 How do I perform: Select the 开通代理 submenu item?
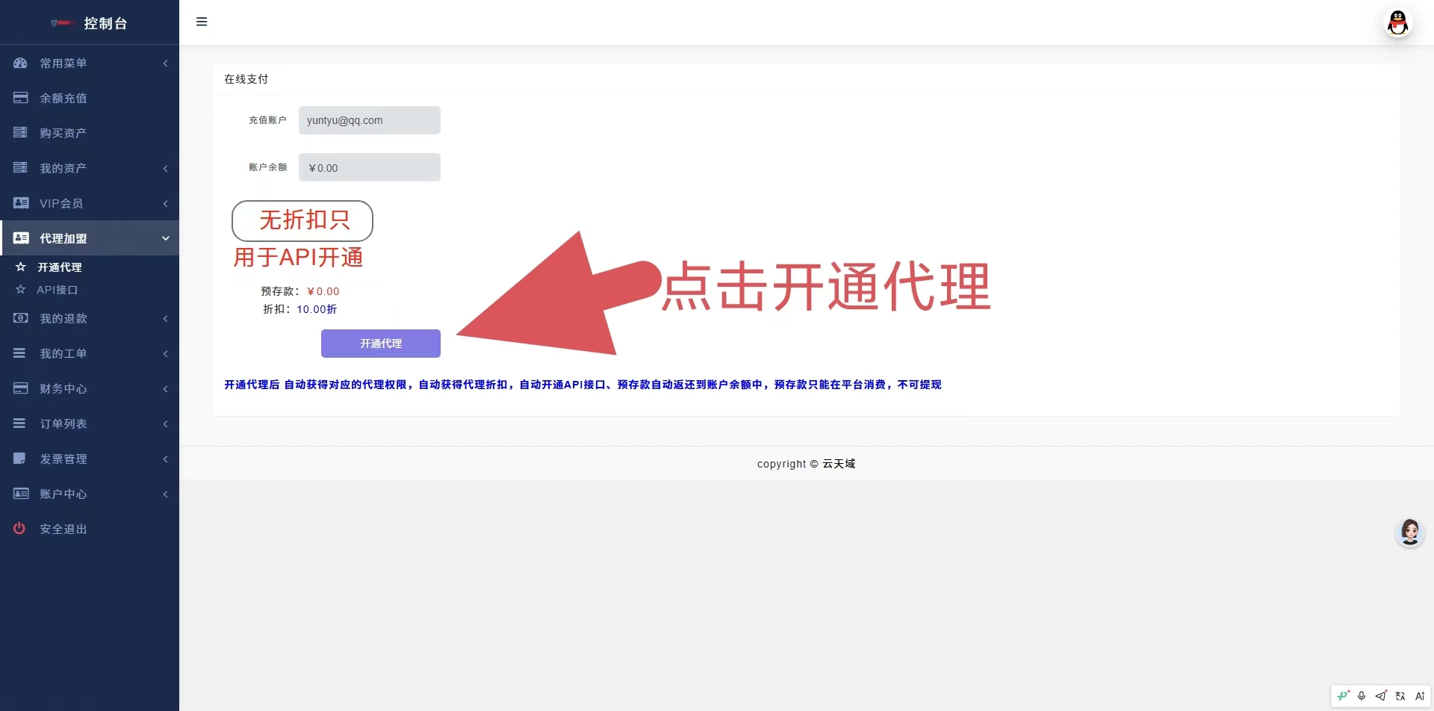[x=60, y=267]
